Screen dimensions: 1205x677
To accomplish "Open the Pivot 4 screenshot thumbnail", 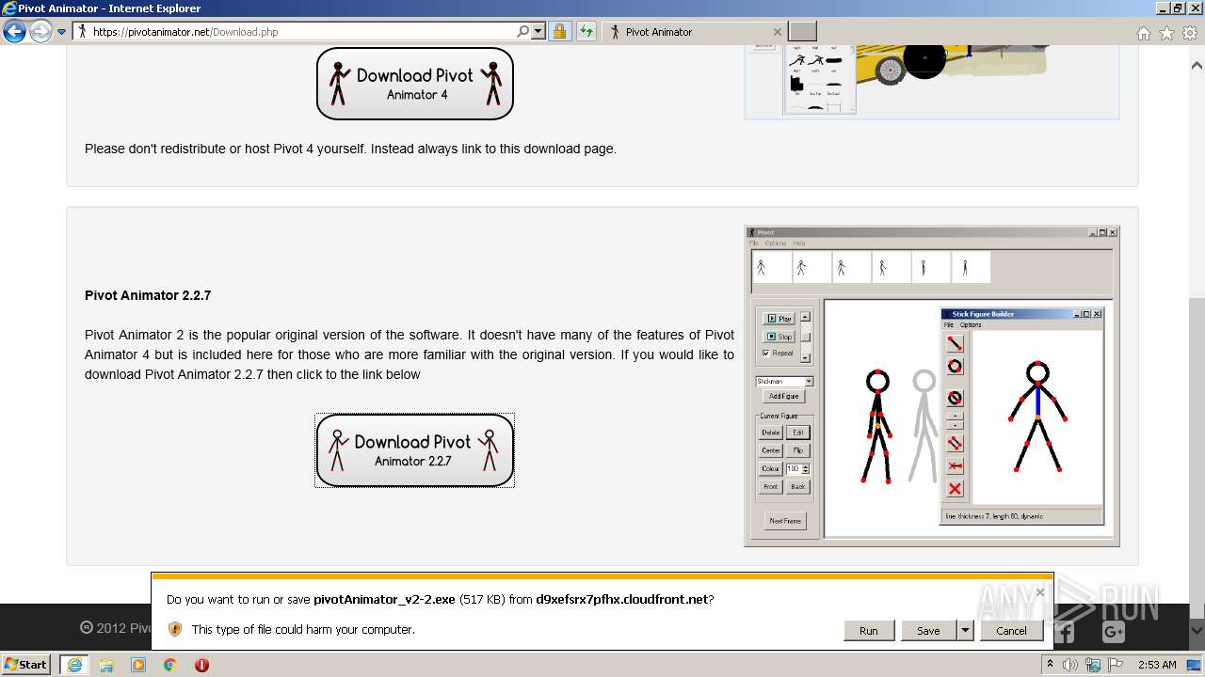I will pyautogui.click(x=931, y=82).
